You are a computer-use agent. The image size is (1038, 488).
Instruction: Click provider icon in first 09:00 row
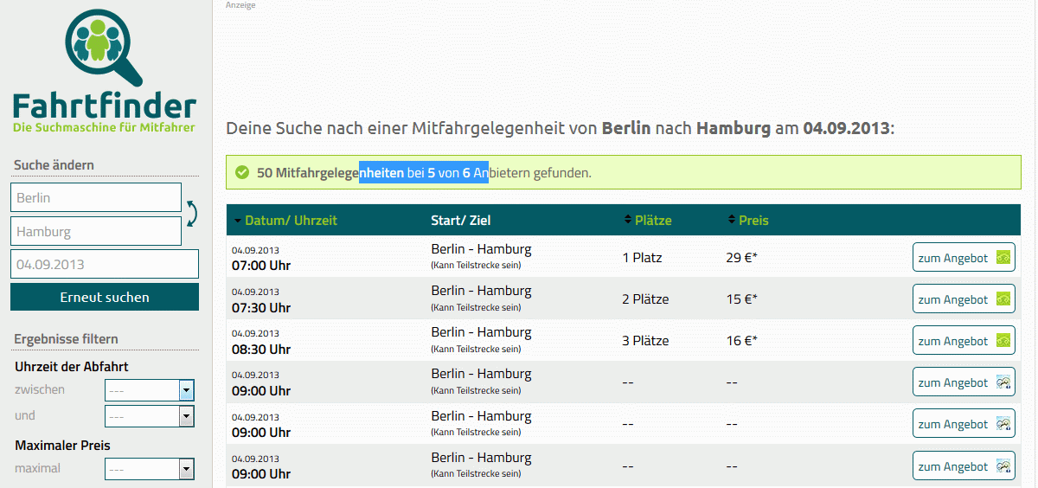[1003, 382]
